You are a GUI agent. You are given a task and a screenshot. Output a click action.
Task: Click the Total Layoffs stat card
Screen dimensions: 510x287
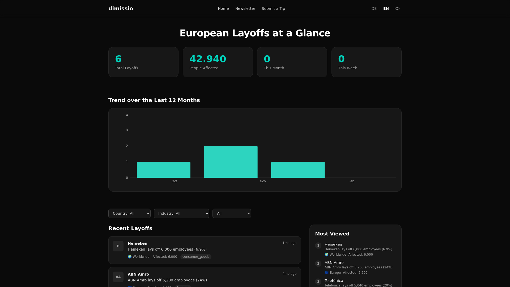(143, 62)
